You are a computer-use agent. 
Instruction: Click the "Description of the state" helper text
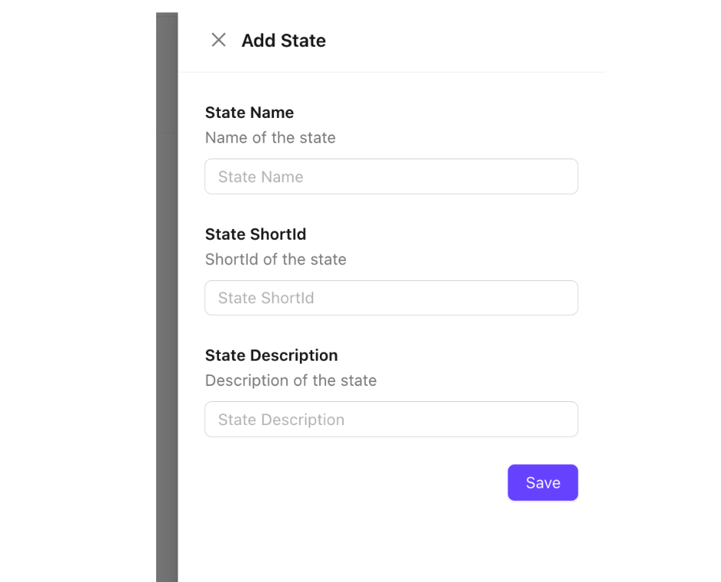click(291, 381)
